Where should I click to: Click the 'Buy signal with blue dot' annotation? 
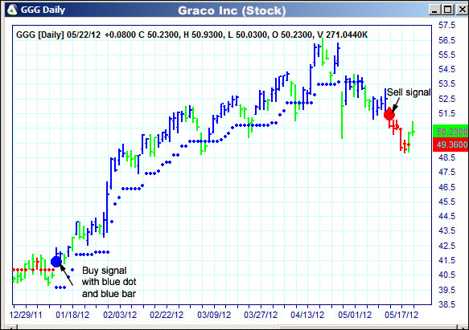point(109,282)
